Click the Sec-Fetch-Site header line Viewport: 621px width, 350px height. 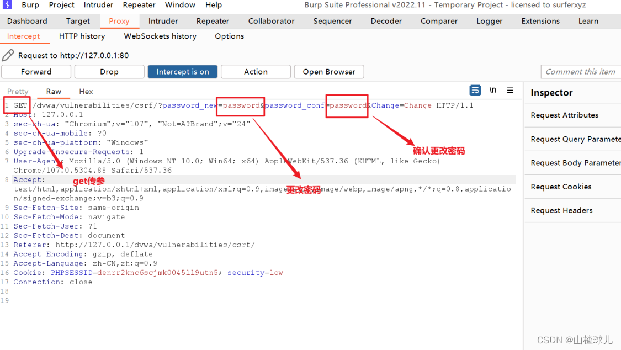pyautogui.click(x=76, y=208)
